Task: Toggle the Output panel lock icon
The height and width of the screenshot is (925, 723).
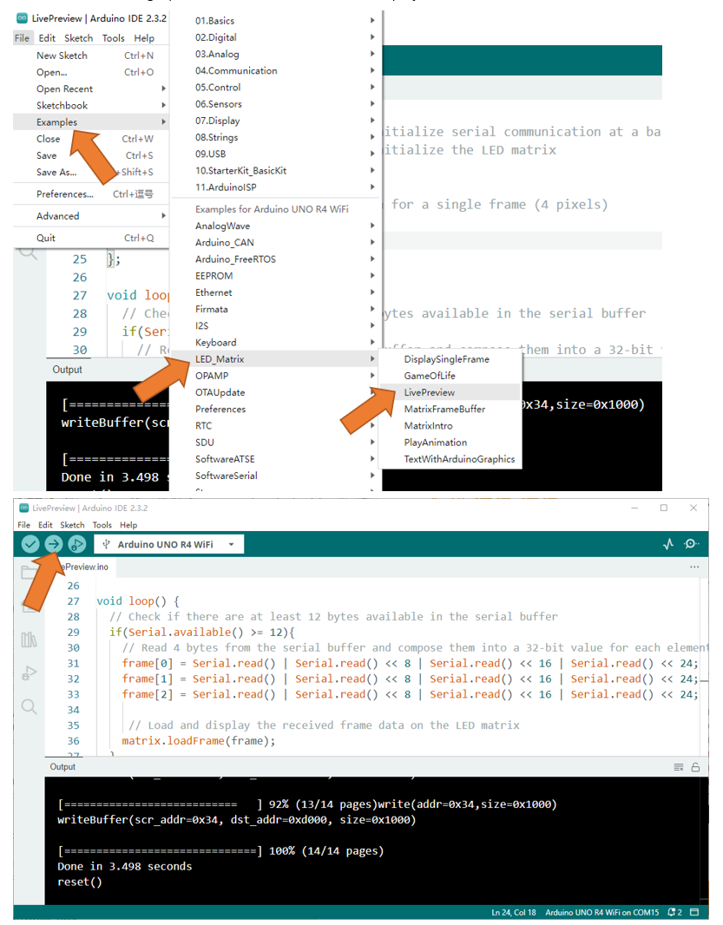Action: tap(695, 767)
